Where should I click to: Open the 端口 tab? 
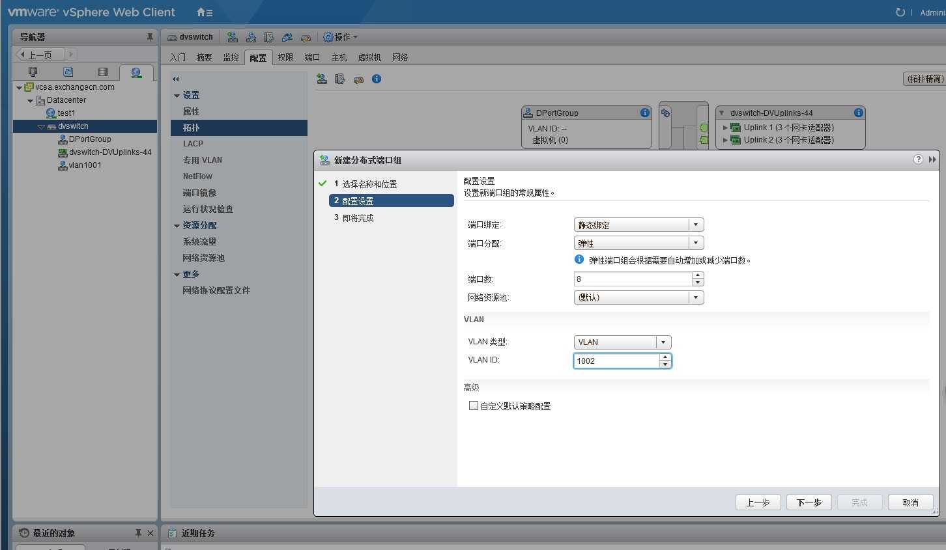click(312, 57)
